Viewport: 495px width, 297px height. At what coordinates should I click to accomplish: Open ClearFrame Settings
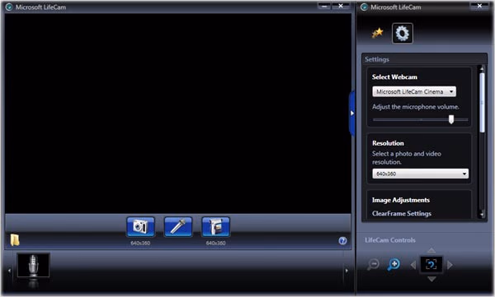(x=402, y=214)
